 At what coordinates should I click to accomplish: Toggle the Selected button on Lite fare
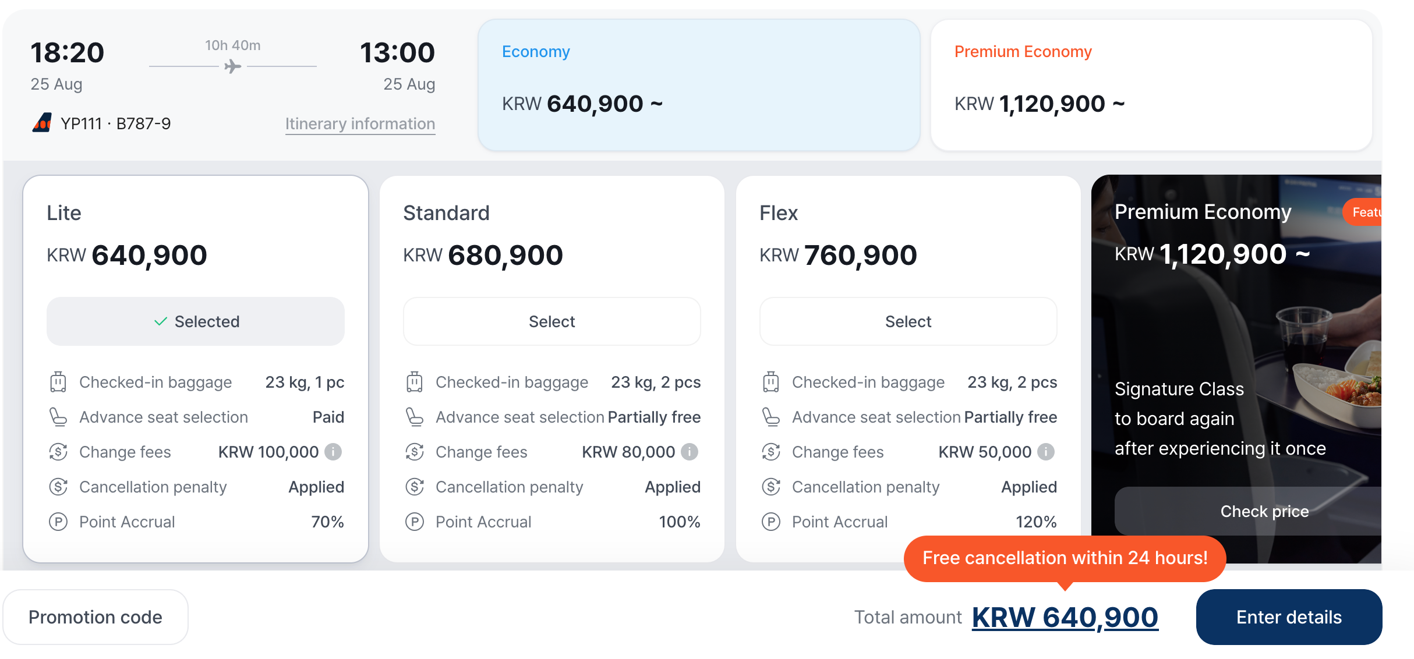coord(196,321)
